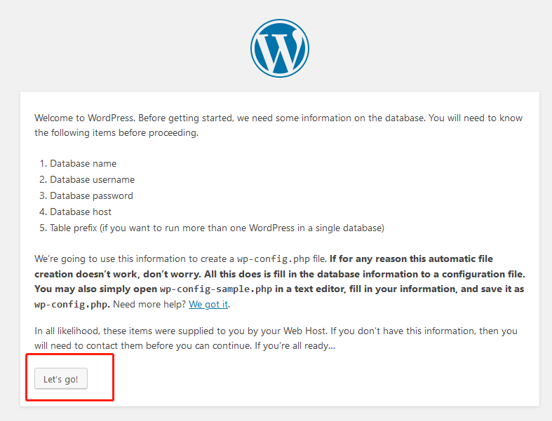Image resolution: width=552 pixels, height=421 pixels.
Task: Select the "Database username" list item
Action: tap(91, 179)
